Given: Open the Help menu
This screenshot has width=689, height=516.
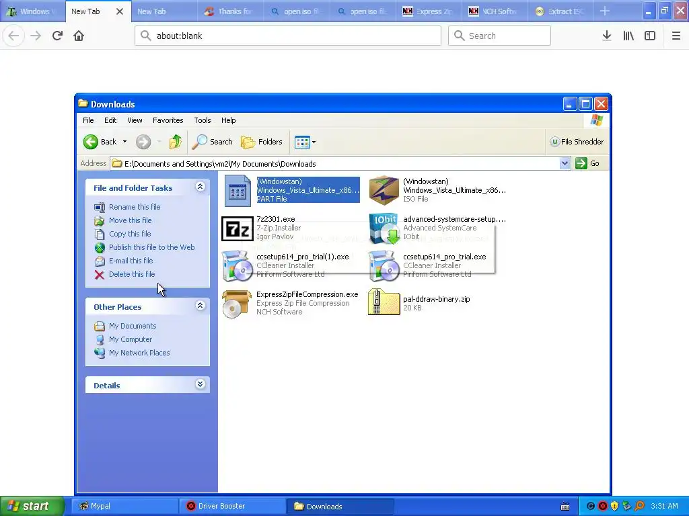Looking at the screenshot, I should [x=229, y=120].
